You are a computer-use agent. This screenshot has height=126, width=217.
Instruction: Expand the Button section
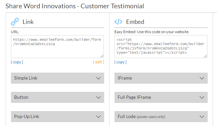(x=57, y=97)
